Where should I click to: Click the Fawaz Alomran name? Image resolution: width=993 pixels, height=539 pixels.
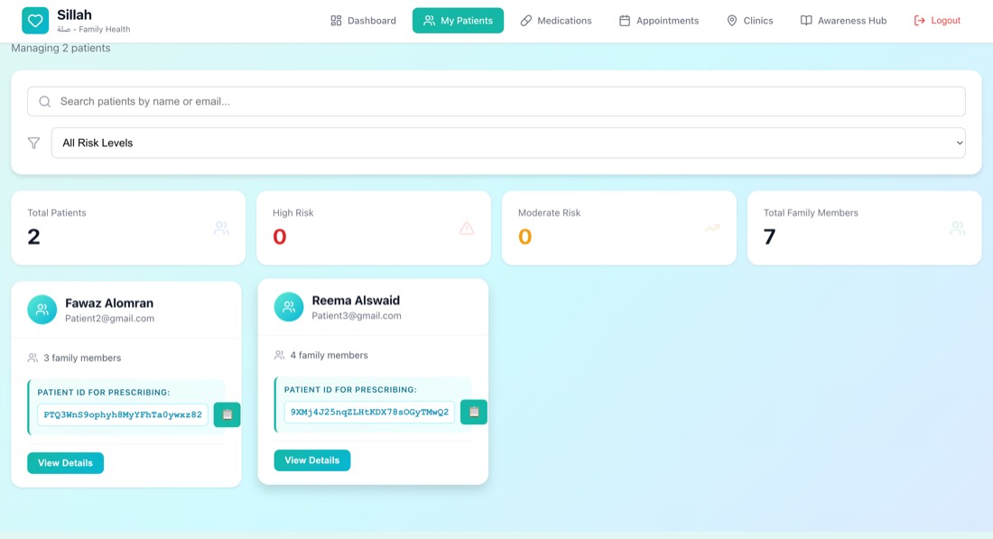coord(109,303)
